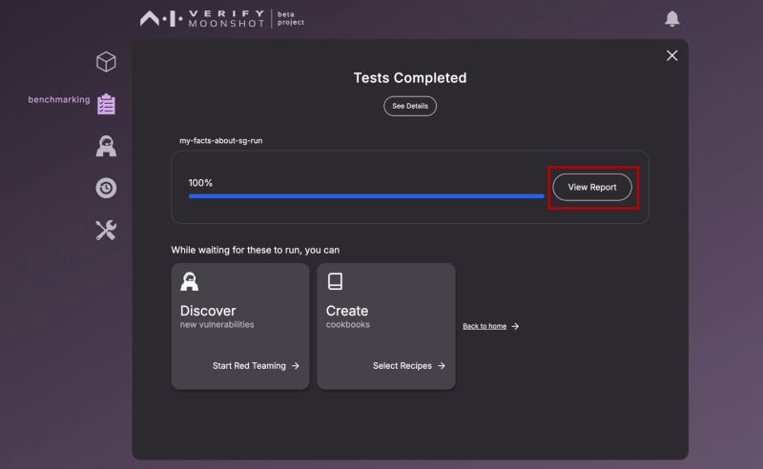
Task: Click the See Details button
Action: (410, 106)
